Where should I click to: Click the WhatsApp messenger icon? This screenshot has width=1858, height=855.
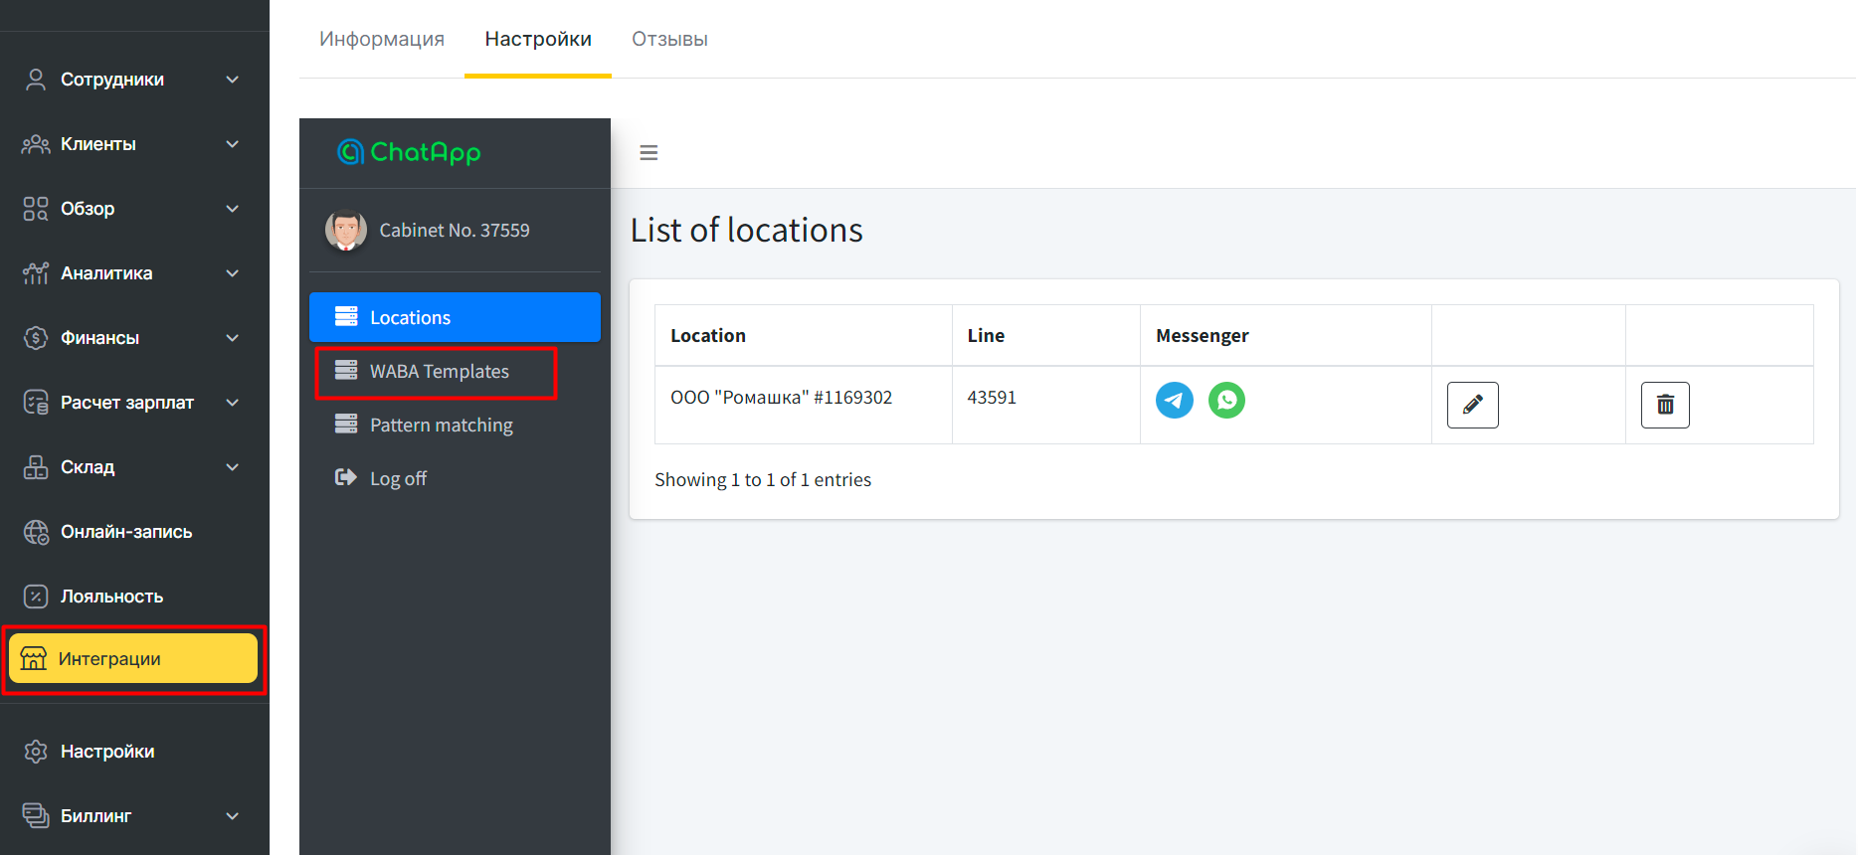[x=1226, y=401]
